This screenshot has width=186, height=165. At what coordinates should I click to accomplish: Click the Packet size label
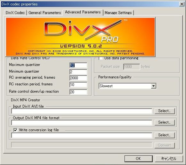click(110, 67)
